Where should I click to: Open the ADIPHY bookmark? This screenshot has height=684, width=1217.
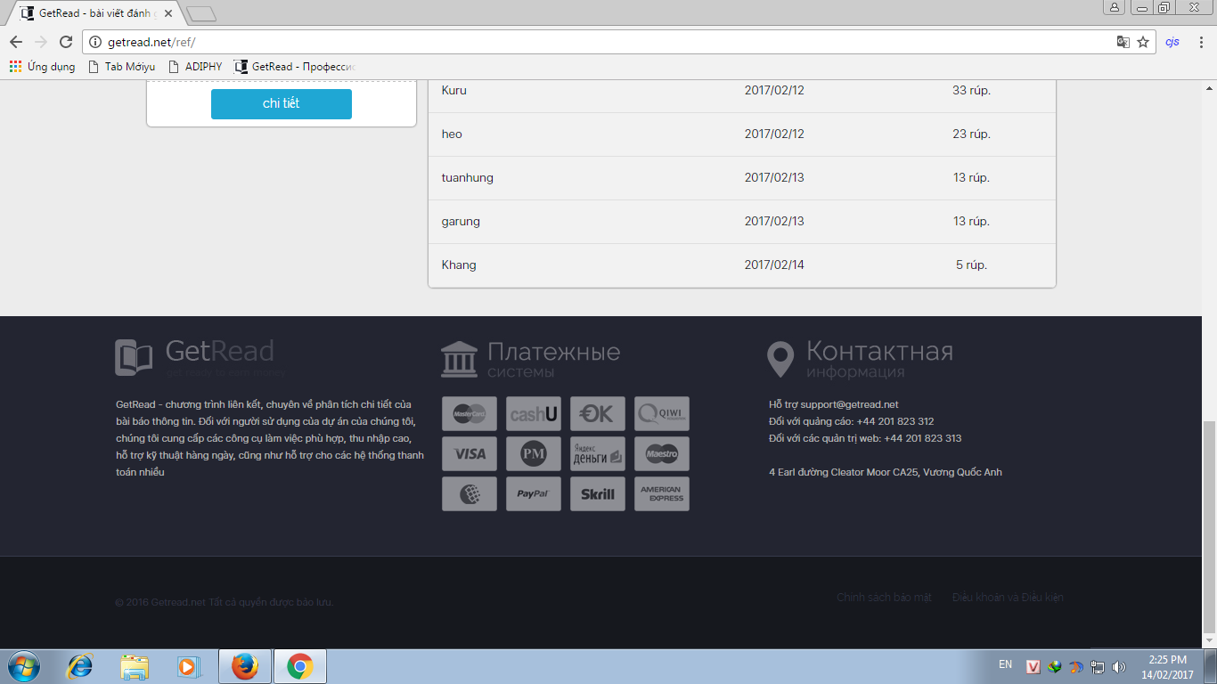(195, 67)
